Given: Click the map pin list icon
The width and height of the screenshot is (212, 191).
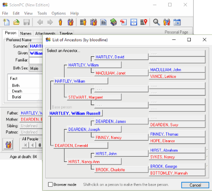Looking at the screenshot, I should [x=144, y=22].
